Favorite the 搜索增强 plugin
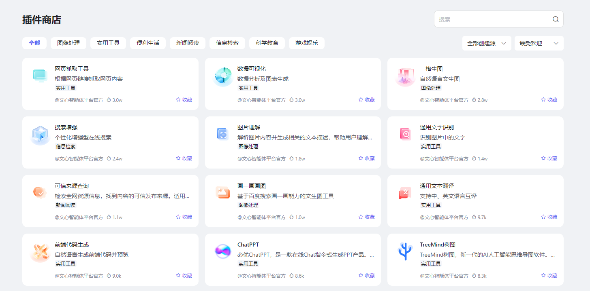 coord(184,158)
